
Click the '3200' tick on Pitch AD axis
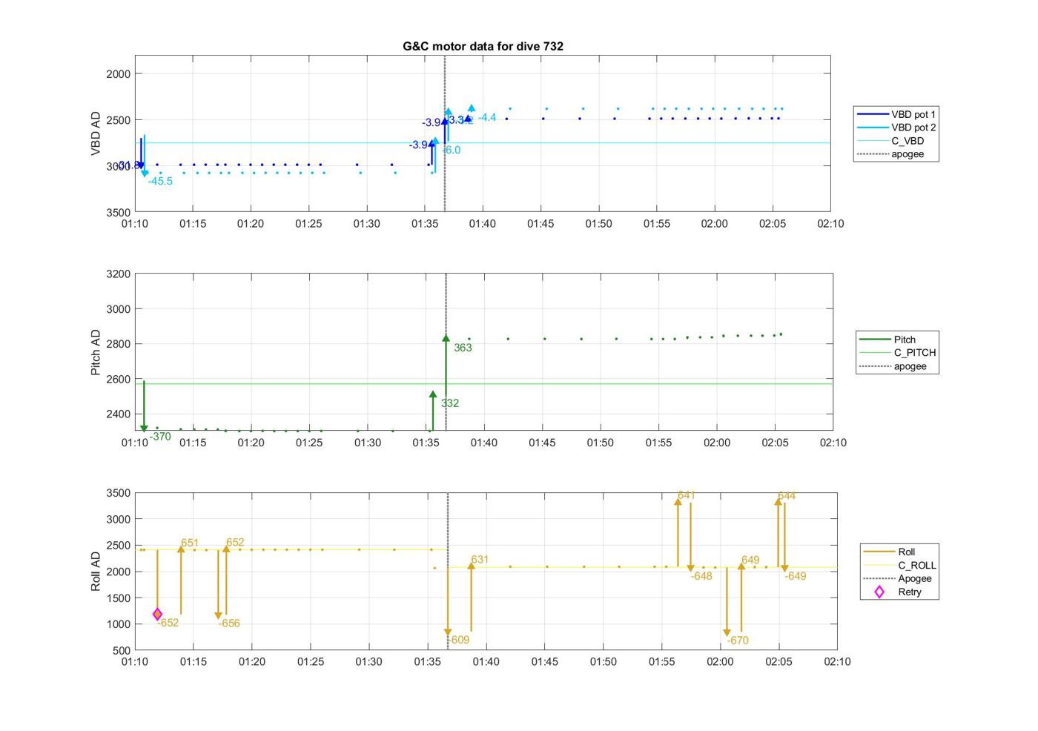point(119,274)
